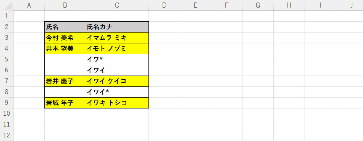The height and width of the screenshot is (141, 363).
Task: Click the 氏名カナ header cell
Action: (x=117, y=27)
